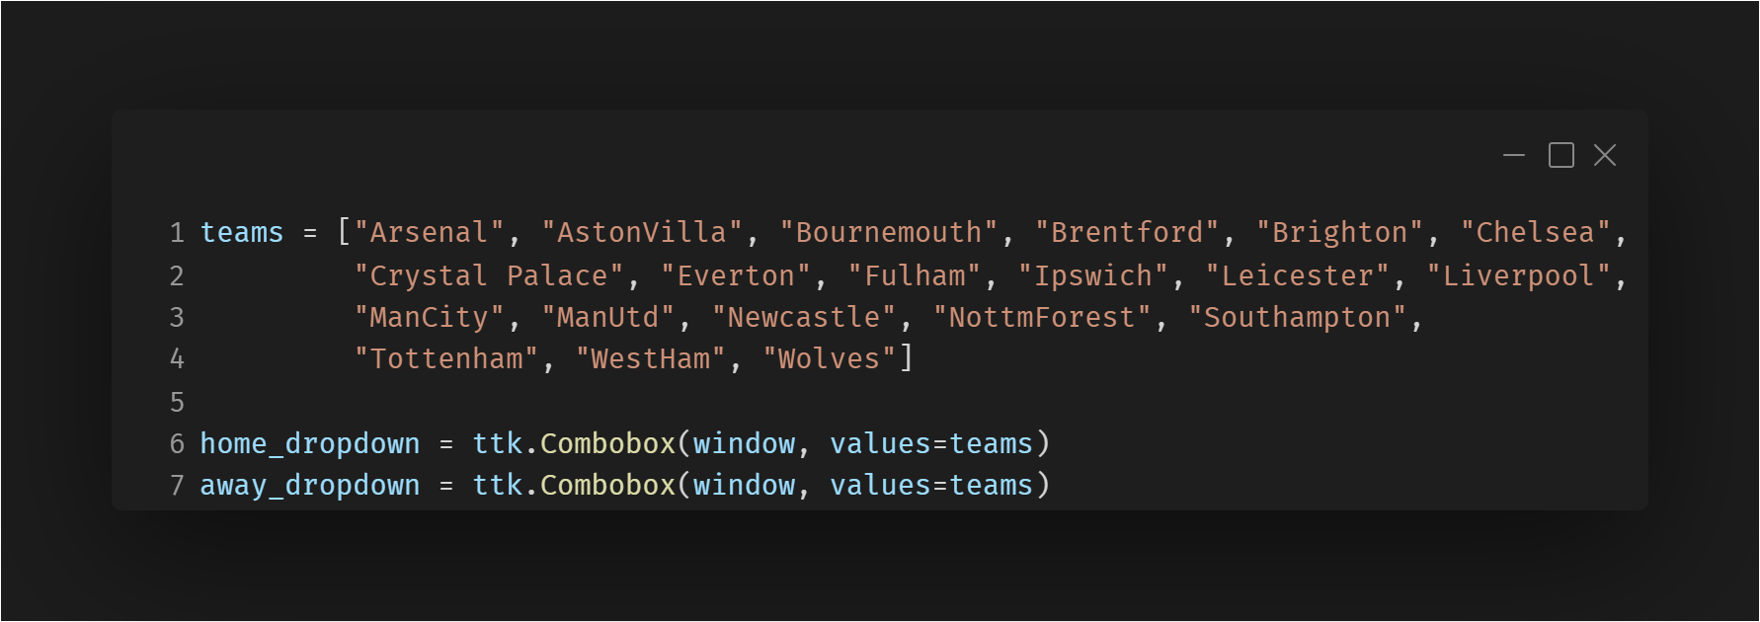1760x622 pixels.
Task: Click line number 7 in the gutter
Action: pos(177,486)
